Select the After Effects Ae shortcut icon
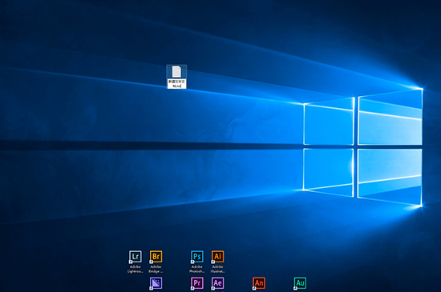This screenshot has width=441, height=292. tap(217, 283)
